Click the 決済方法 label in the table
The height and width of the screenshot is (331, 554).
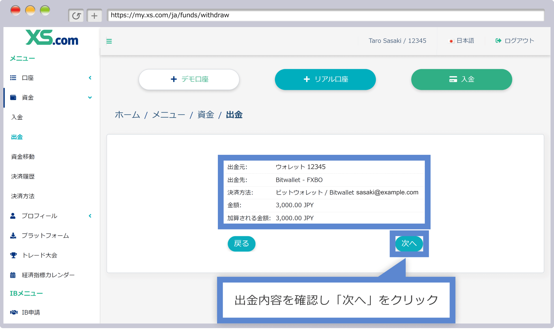[x=240, y=193]
